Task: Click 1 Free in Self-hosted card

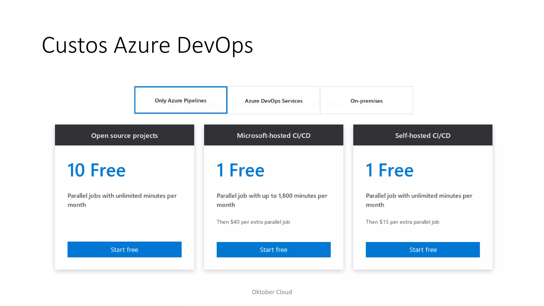Action: pyautogui.click(x=389, y=170)
